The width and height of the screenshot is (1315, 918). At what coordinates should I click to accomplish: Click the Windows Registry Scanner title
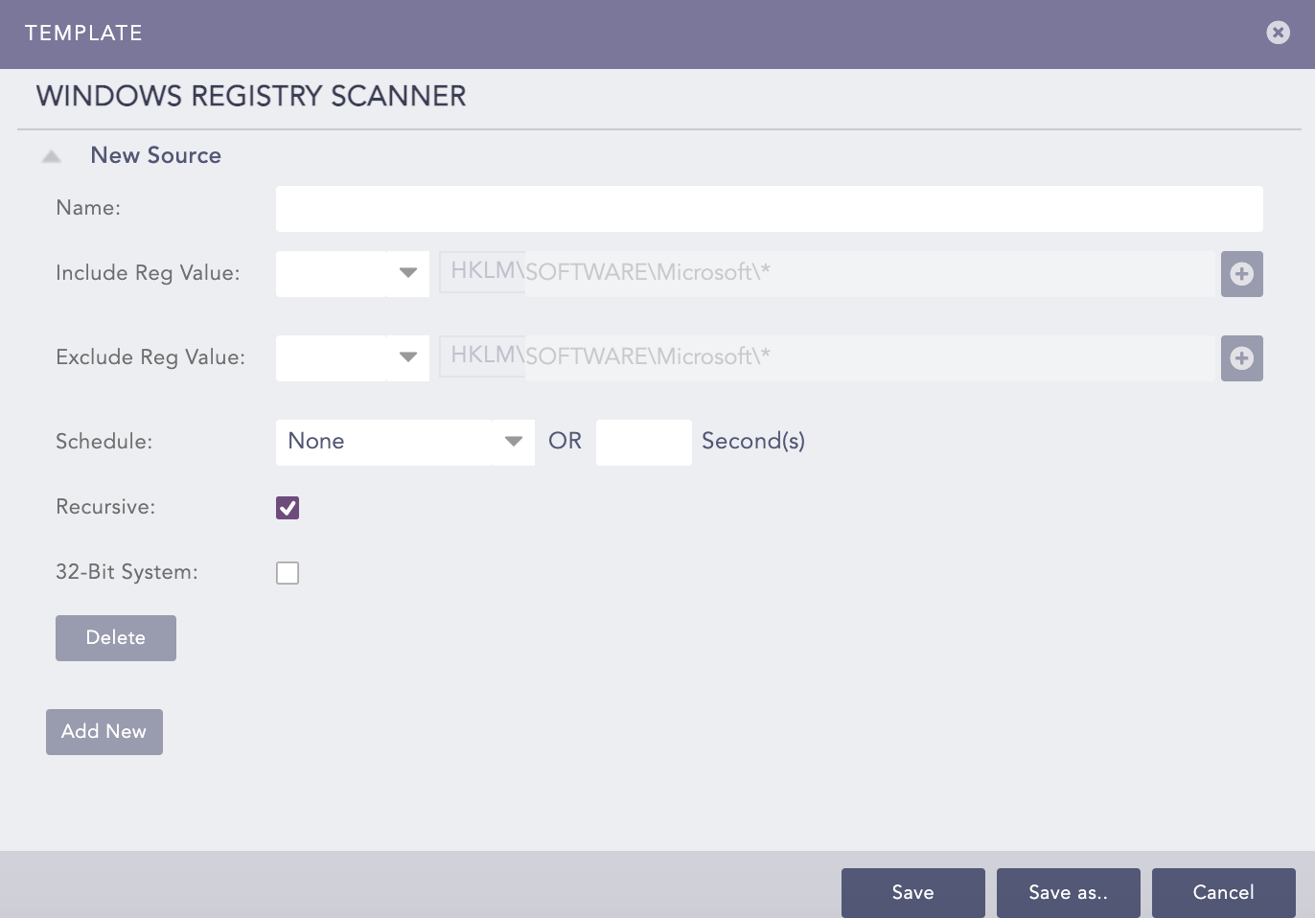click(251, 96)
